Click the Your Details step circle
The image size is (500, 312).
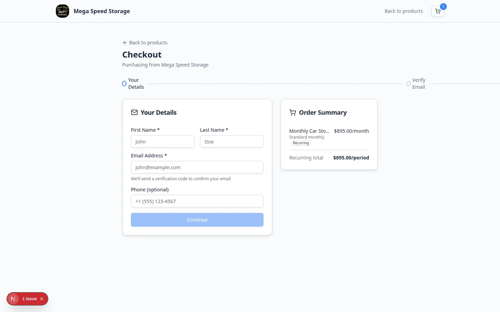click(x=124, y=84)
